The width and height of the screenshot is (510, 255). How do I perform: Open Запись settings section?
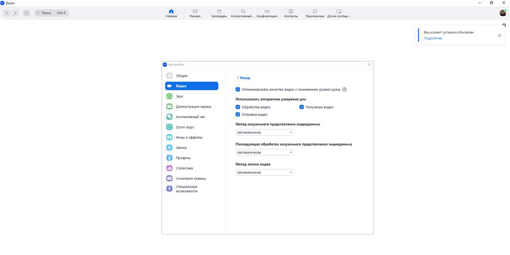(x=192, y=147)
